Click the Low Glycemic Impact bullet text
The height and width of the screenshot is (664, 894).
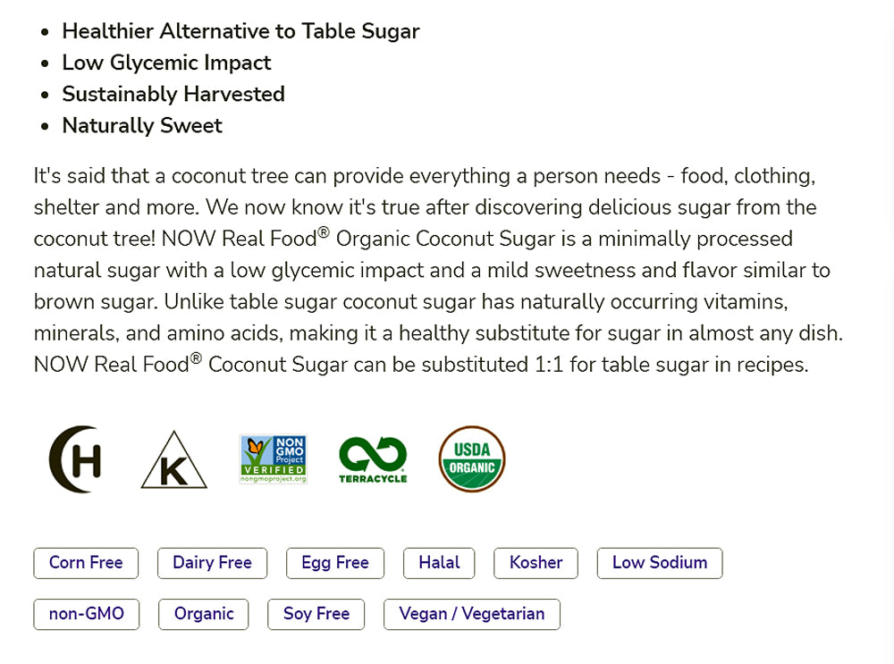pyautogui.click(x=166, y=63)
